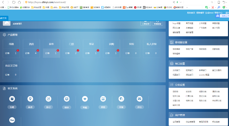Click 清除缓存 in the header
229x126 pixels.
tap(200, 13)
